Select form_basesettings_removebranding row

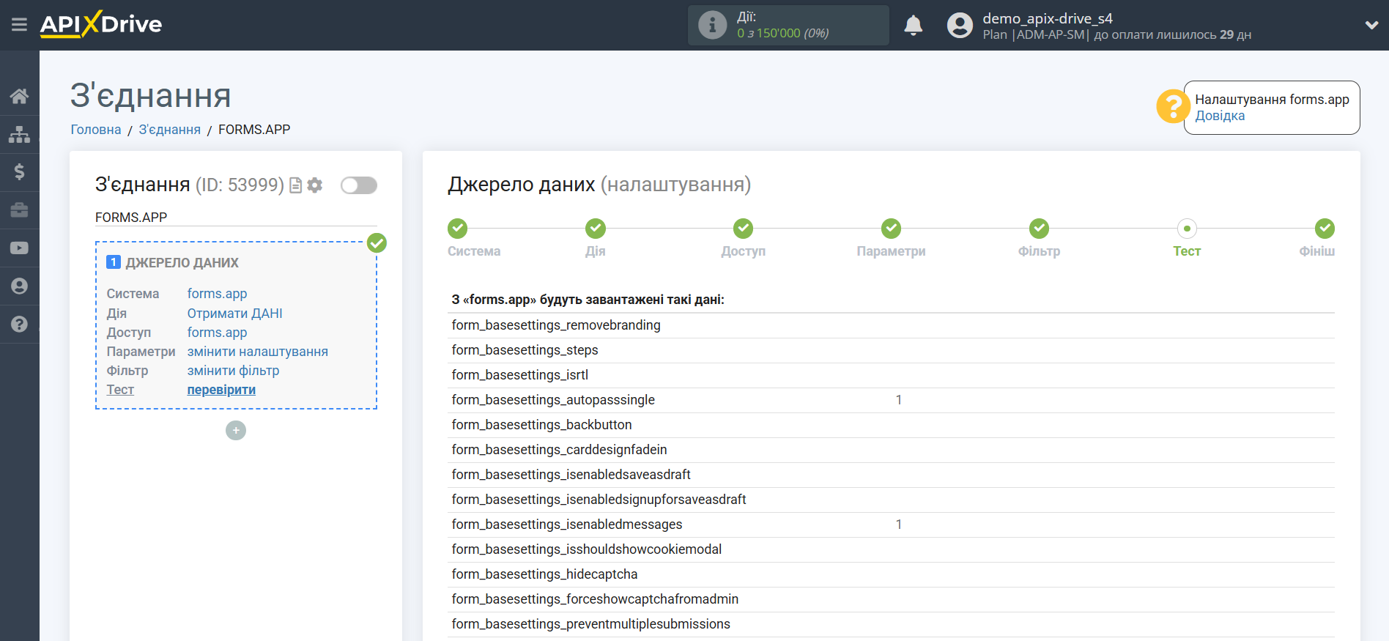891,325
